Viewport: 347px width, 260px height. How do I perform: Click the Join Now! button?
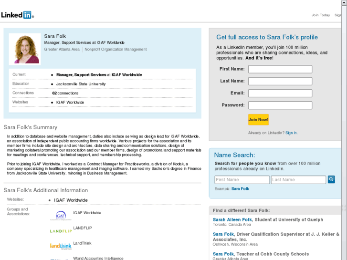tap(258, 120)
